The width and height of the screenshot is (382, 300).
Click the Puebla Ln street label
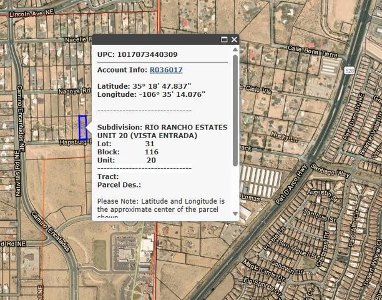click(x=274, y=237)
